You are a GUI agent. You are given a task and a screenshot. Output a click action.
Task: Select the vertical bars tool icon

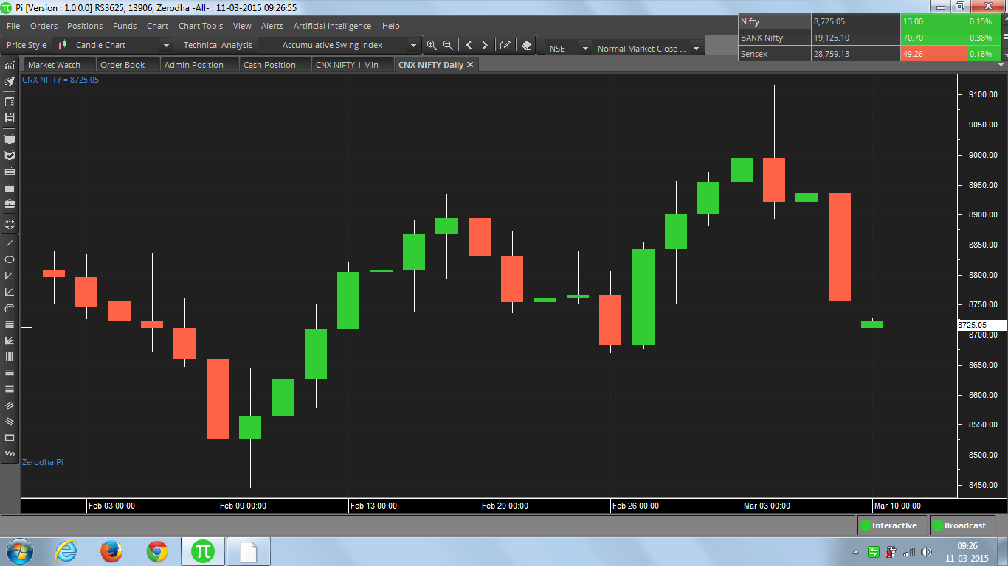10,357
